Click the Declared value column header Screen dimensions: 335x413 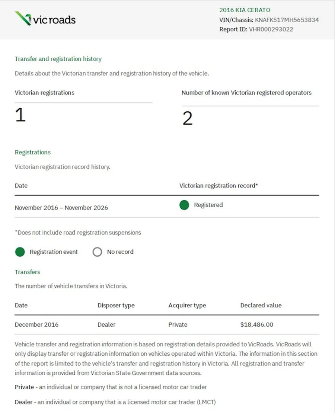click(x=261, y=305)
